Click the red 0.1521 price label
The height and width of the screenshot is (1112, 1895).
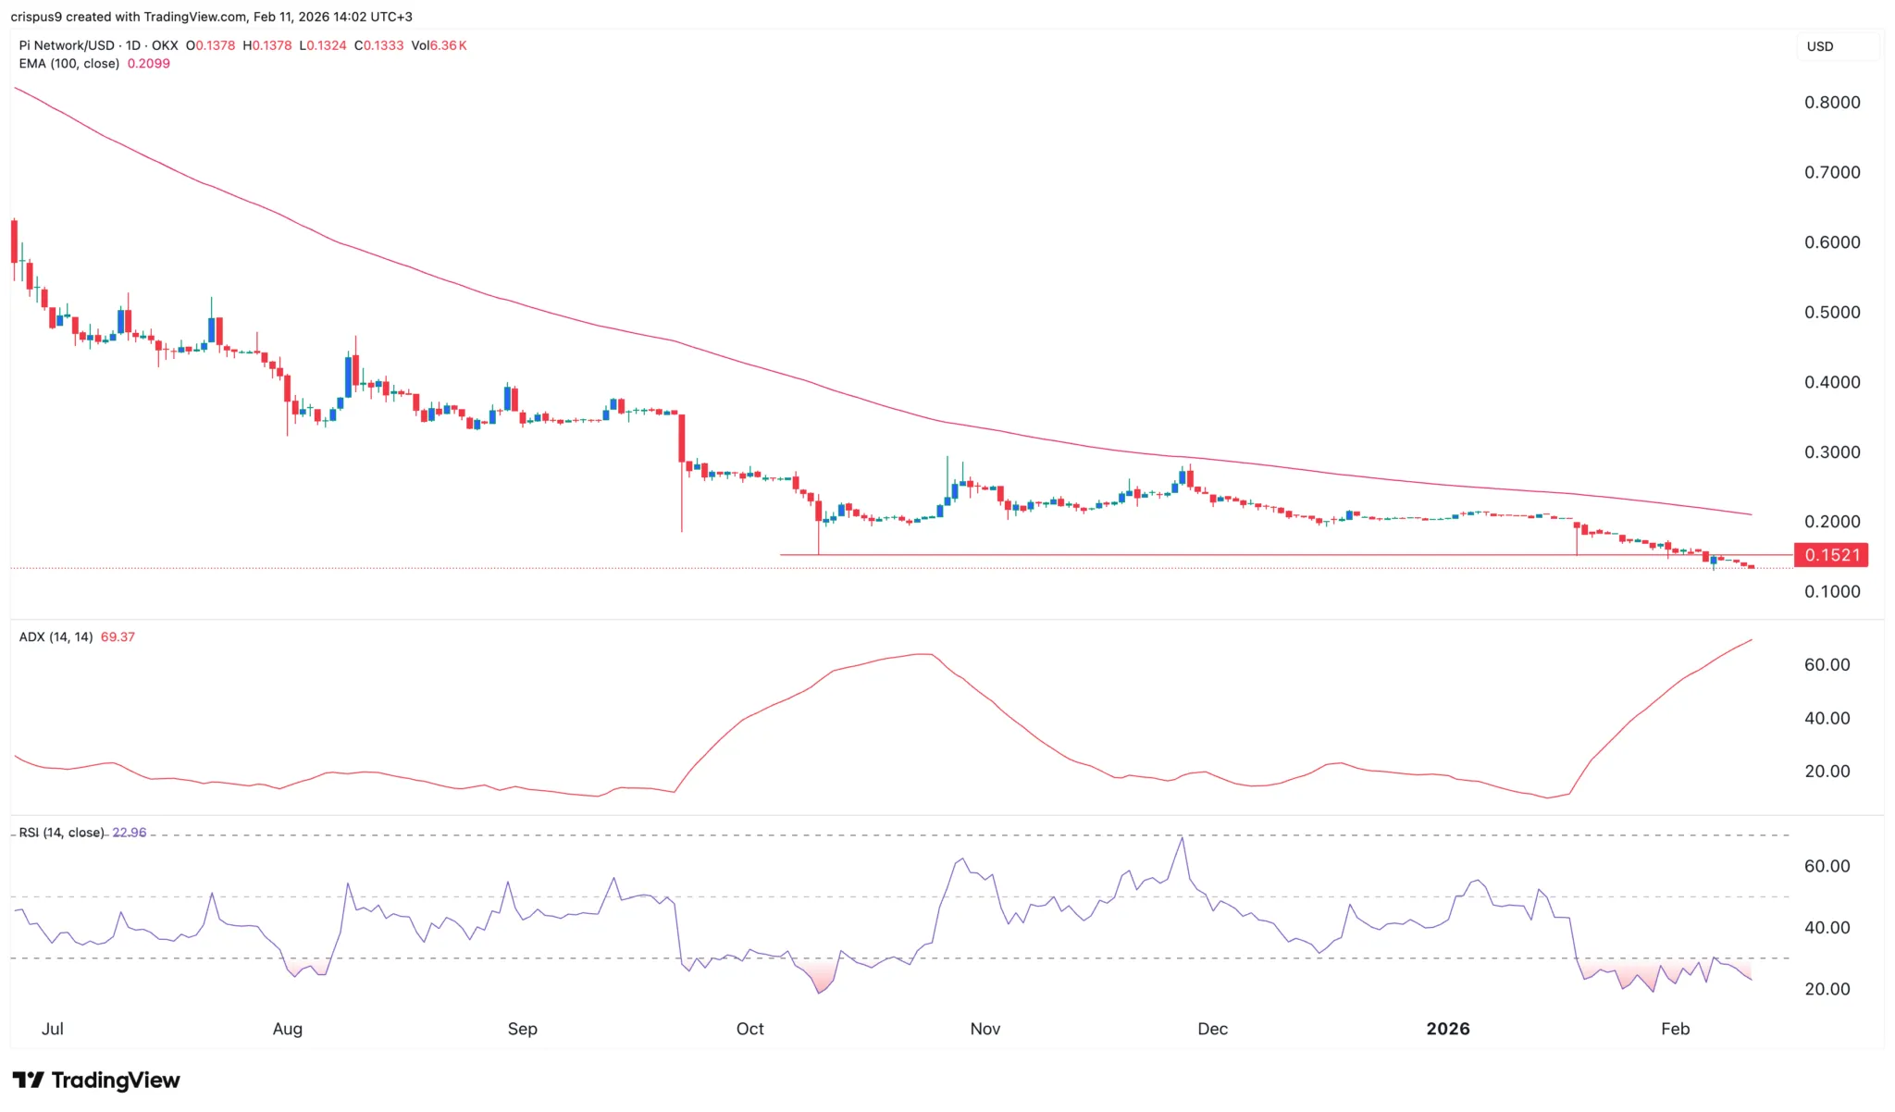click(1831, 555)
